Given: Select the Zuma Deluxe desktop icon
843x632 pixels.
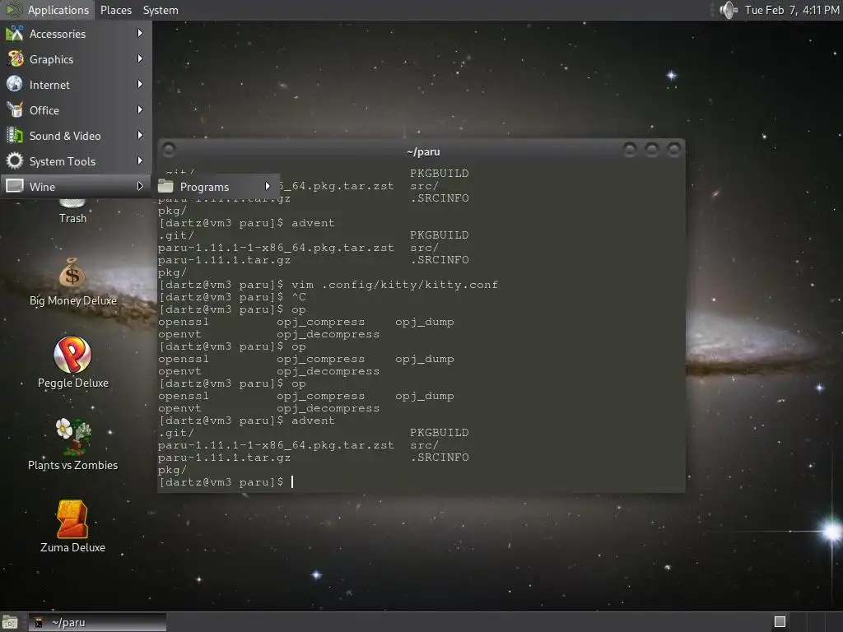Looking at the screenshot, I should [x=72, y=527].
